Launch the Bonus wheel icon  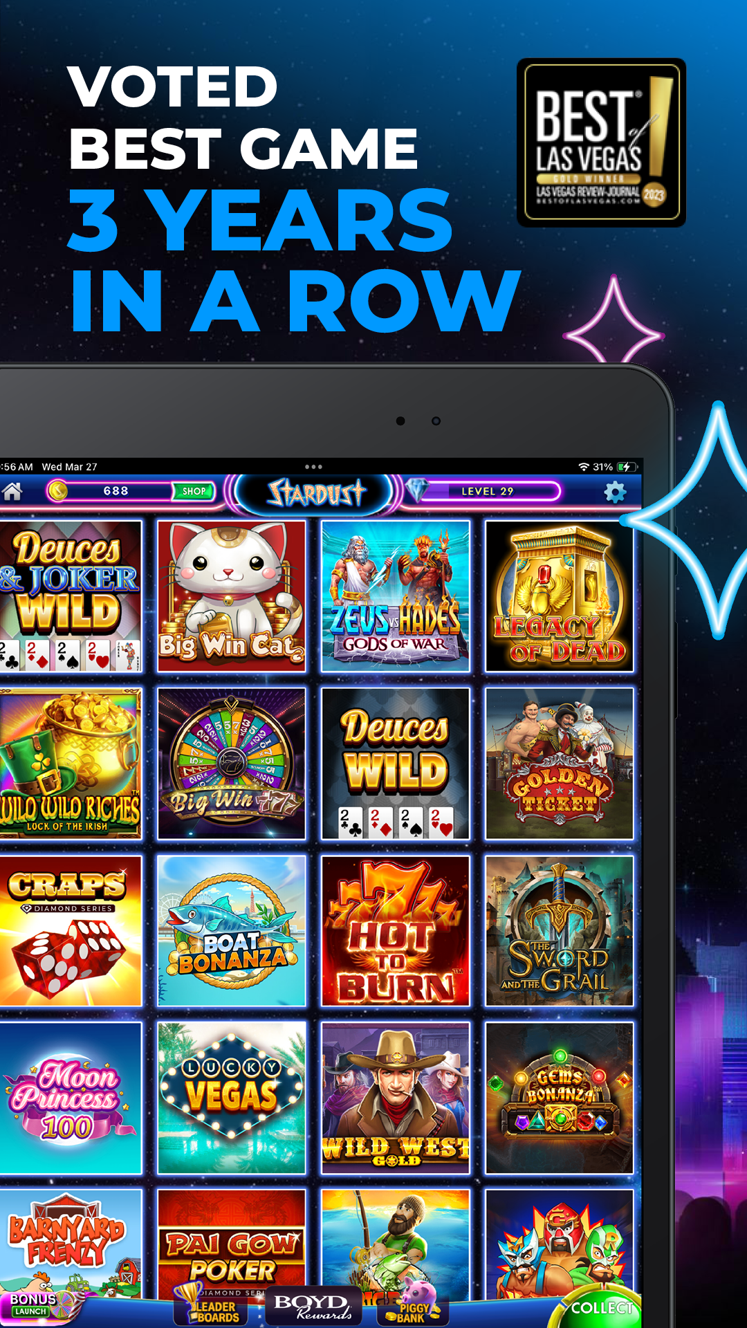coord(40,1304)
